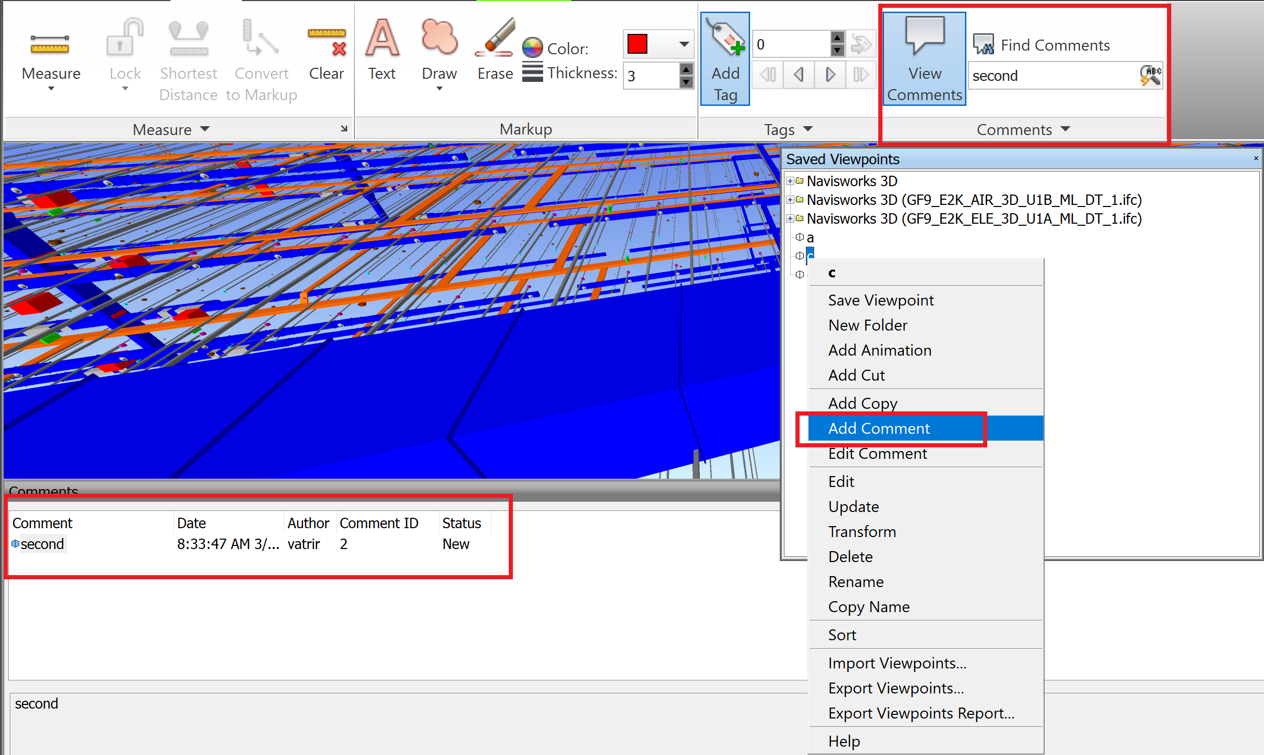
Task: Toggle the View Comments window
Action: 924,58
